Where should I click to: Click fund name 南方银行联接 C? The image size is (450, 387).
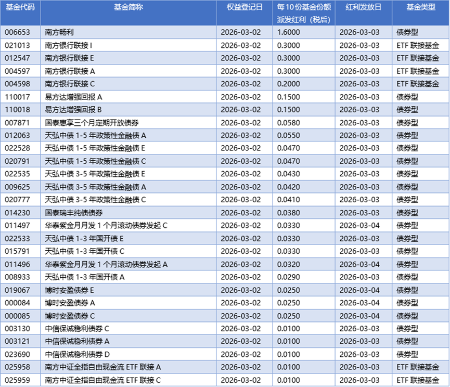[70, 84]
